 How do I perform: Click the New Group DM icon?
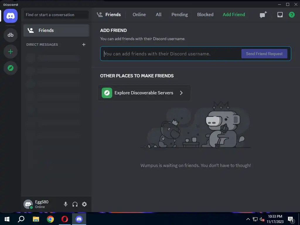coord(263,15)
